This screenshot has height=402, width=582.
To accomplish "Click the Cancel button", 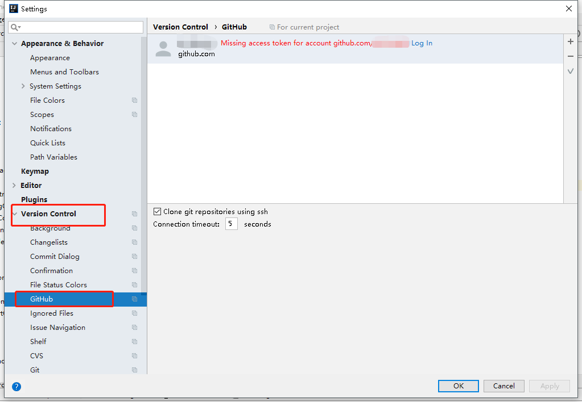I will [x=503, y=386].
